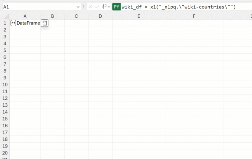Expand the Name Box dropdown arrow
Image resolution: width=252 pixels, height=159 pixels.
78,7
